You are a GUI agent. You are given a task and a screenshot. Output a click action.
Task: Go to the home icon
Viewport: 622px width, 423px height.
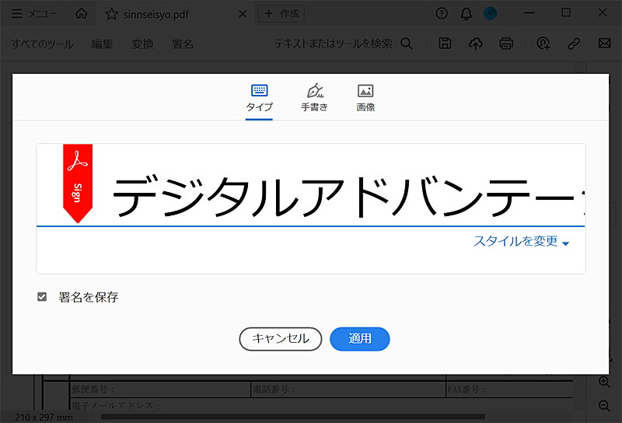pyautogui.click(x=81, y=14)
